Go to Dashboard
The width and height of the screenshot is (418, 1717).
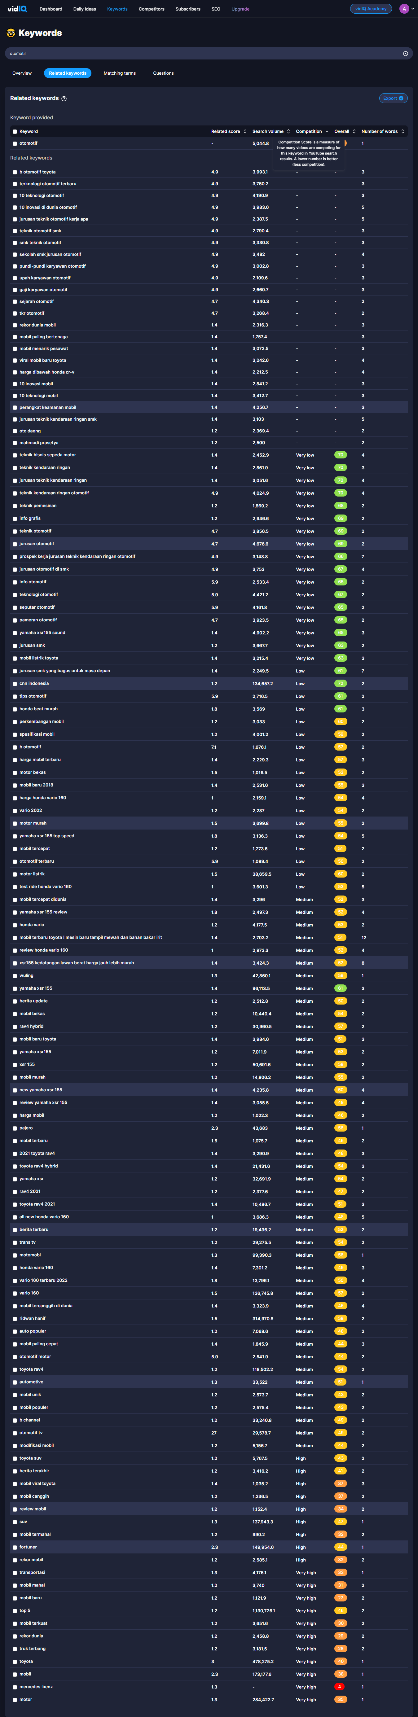click(51, 9)
